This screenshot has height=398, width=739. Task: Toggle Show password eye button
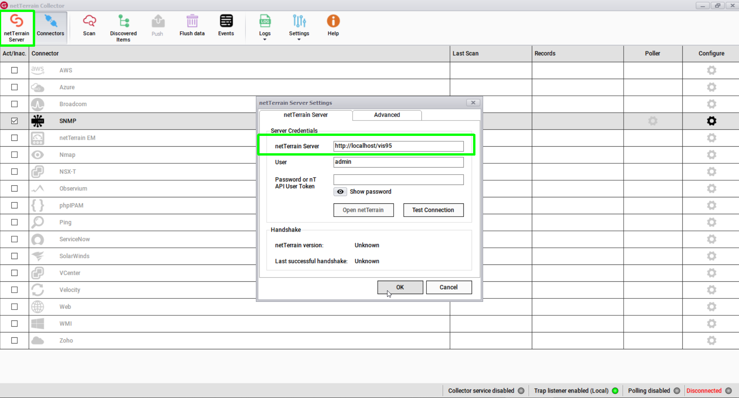340,192
